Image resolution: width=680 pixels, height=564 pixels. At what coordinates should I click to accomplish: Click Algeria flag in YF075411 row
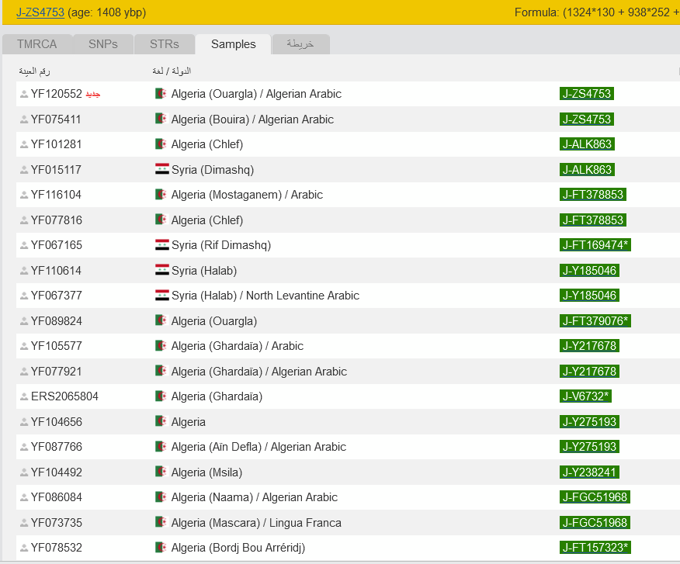pyautogui.click(x=161, y=119)
